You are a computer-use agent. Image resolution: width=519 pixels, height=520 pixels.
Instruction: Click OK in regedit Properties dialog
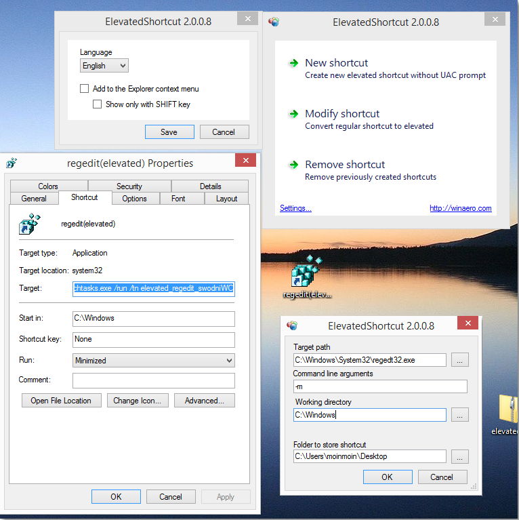[x=116, y=496]
